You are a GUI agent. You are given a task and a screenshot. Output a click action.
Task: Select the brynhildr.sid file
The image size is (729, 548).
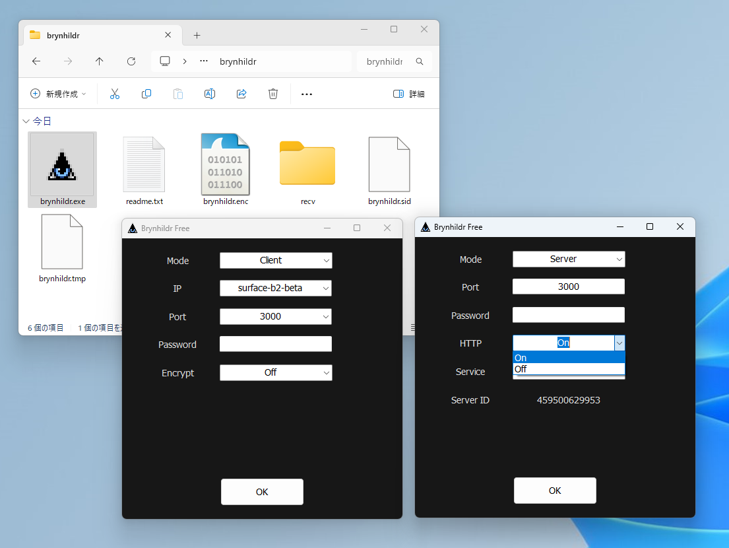point(389,171)
